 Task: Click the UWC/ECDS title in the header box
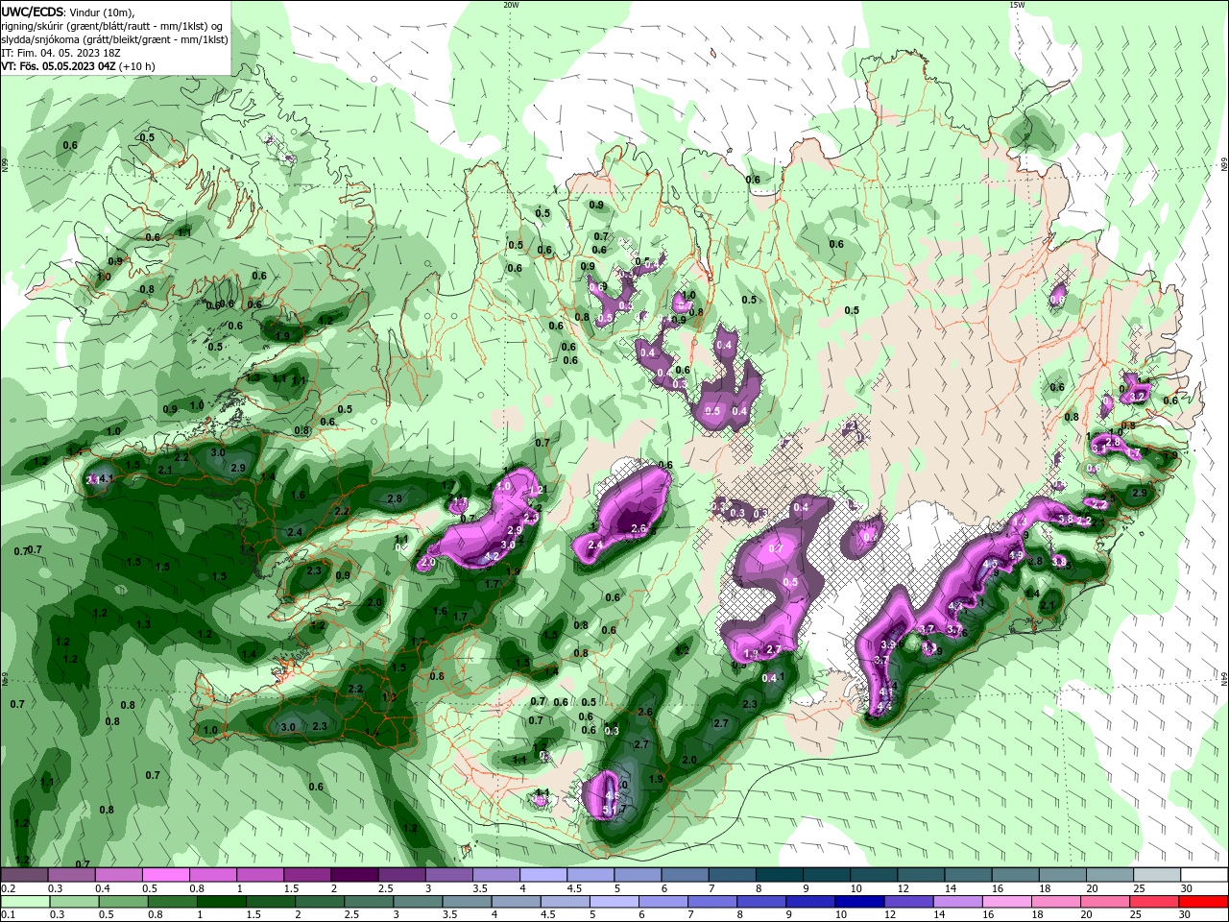(32, 12)
